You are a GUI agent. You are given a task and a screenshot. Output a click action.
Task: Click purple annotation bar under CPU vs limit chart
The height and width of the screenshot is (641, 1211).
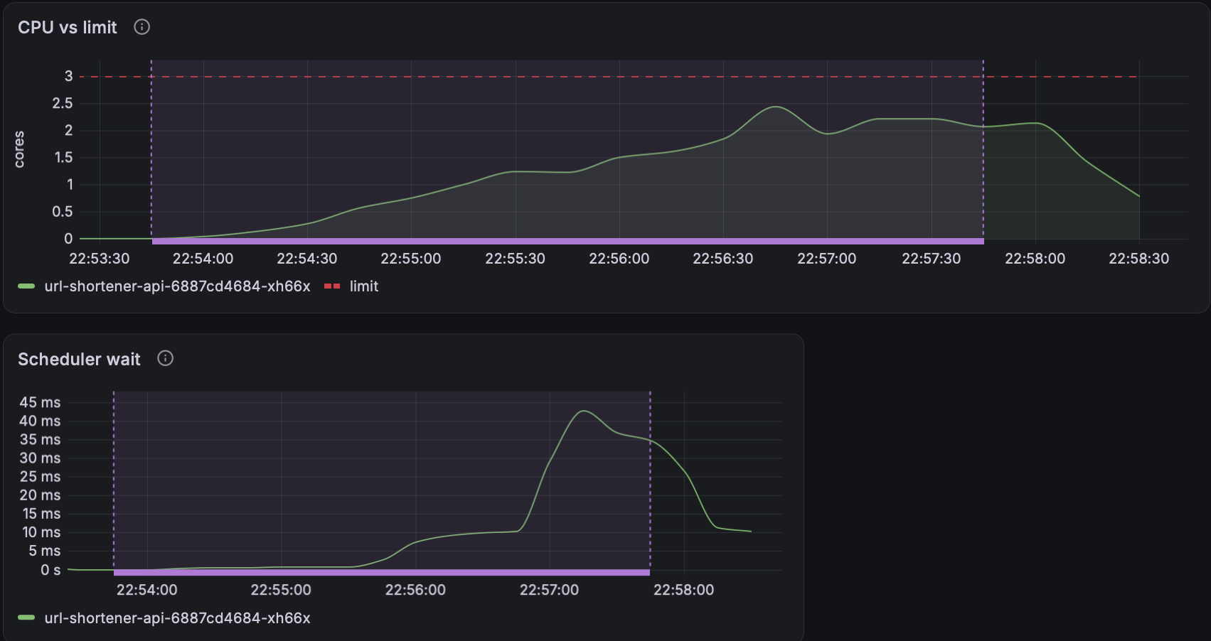pyautogui.click(x=567, y=242)
